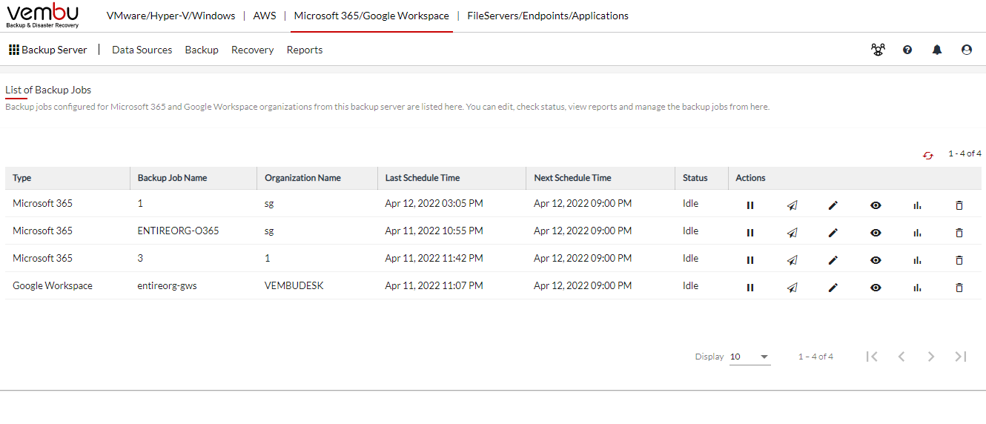Viewport: 986px width, 424px height.
Task: Switch to AWS tab
Action: (x=265, y=16)
